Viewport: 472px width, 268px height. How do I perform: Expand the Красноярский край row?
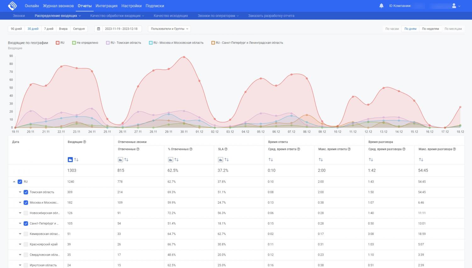(x=20, y=244)
